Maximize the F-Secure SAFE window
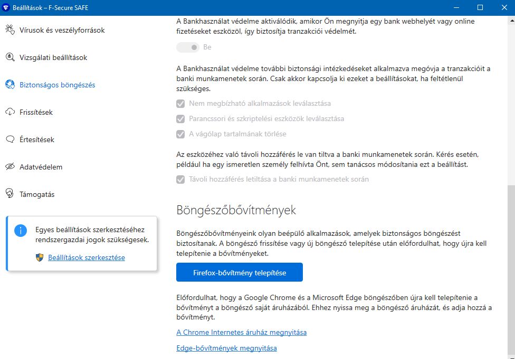 tap(480, 7)
